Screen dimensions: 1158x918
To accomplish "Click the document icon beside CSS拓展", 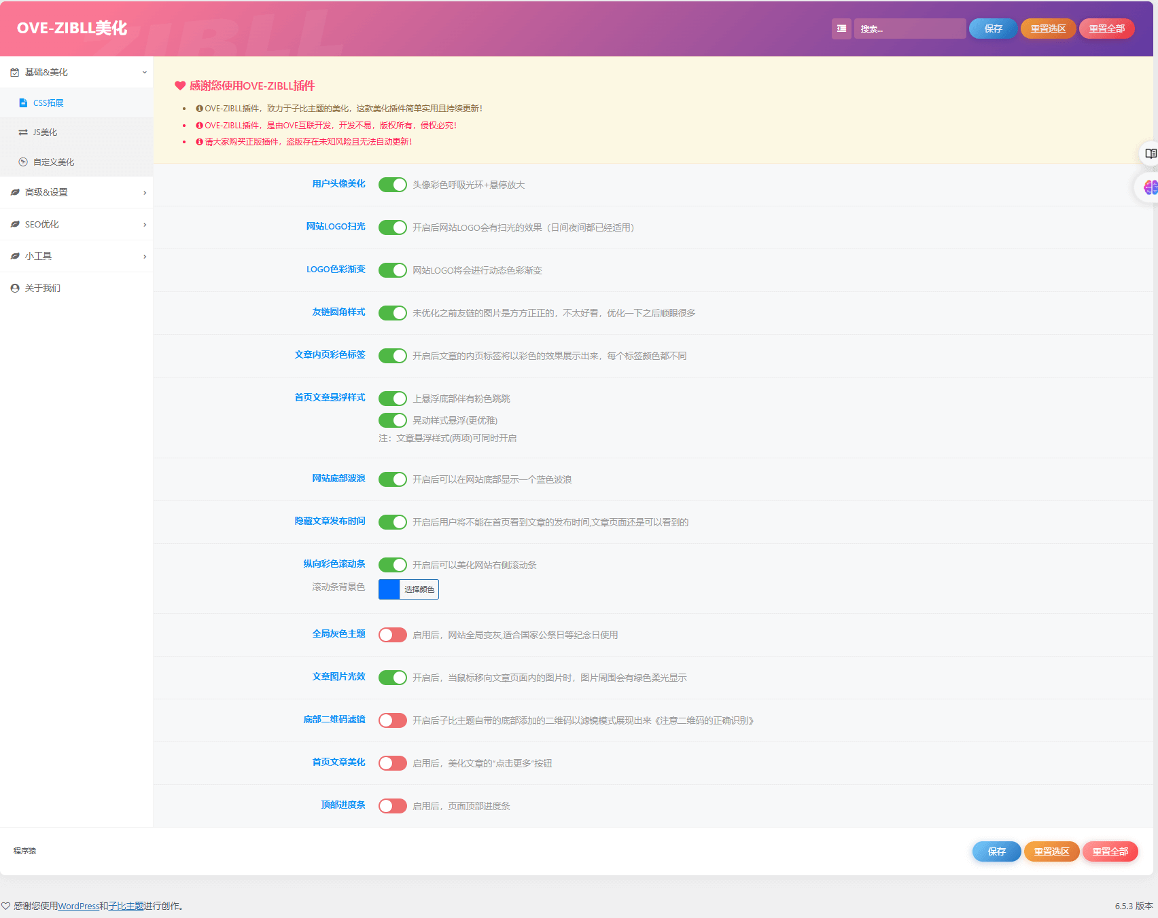I will [x=23, y=103].
